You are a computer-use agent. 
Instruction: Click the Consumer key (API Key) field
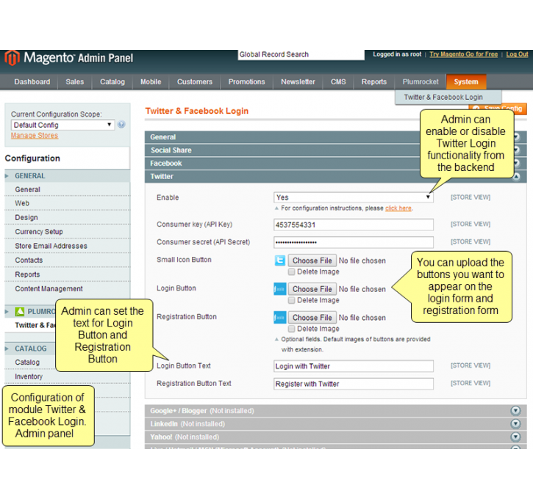point(353,225)
